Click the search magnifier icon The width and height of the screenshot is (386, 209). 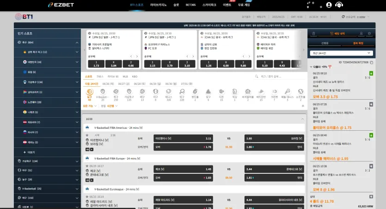(x=257, y=76)
